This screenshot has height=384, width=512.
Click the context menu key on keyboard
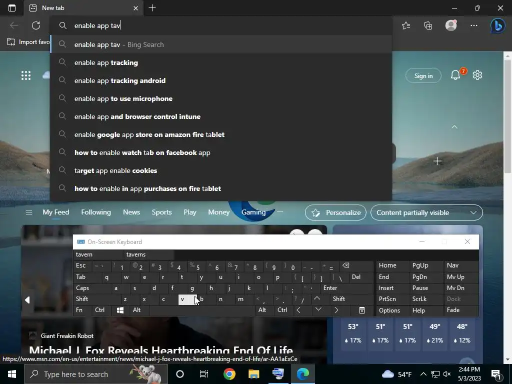pyautogui.click(x=362, y=310)
